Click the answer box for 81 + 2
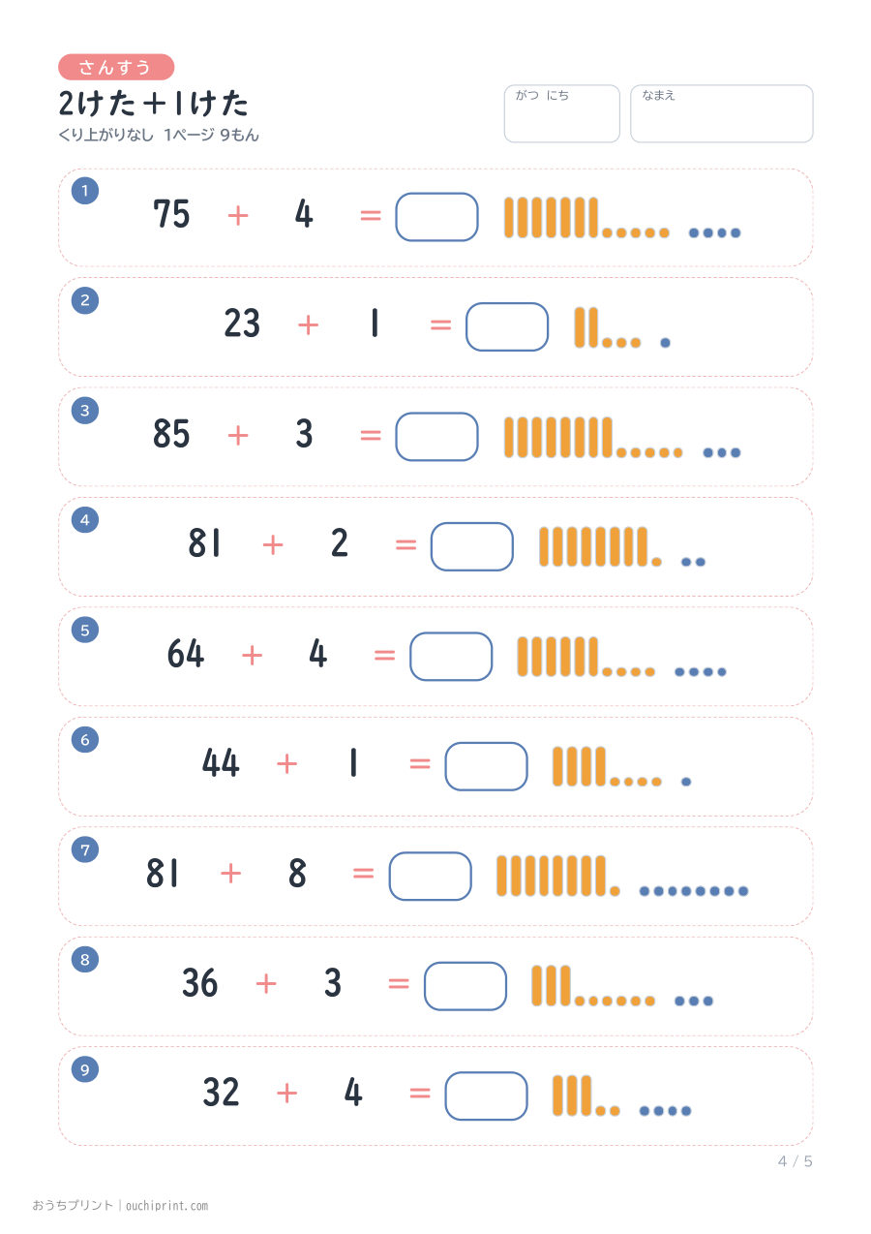 [x=472, y=546]
